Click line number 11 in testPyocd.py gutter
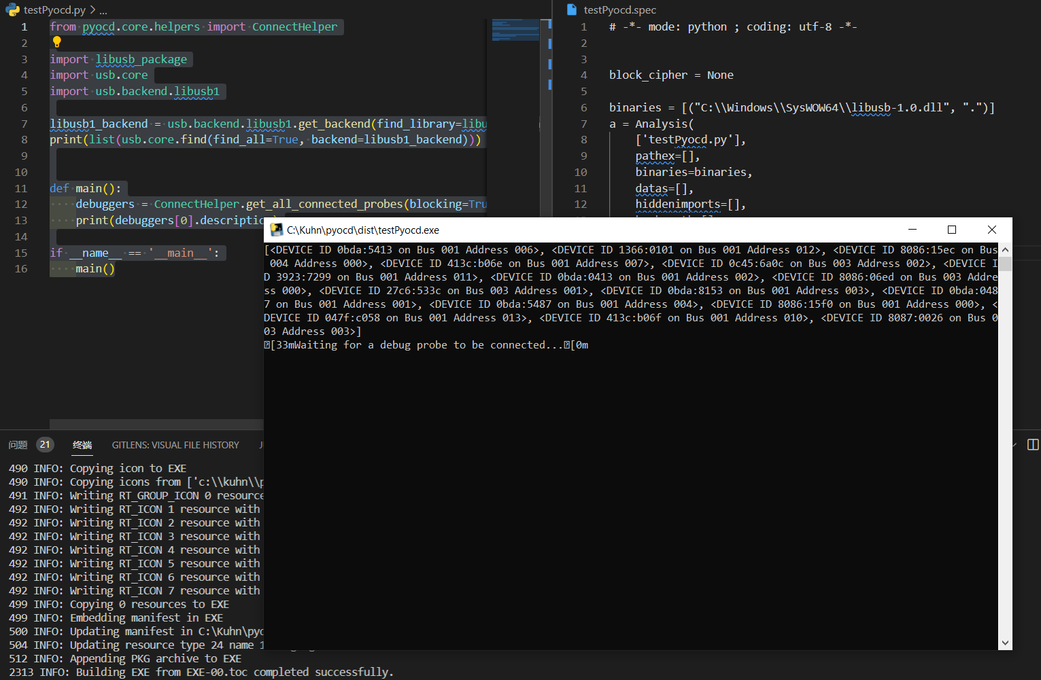1041x680 pixels. pyautogui.click(x=21, y=189)
